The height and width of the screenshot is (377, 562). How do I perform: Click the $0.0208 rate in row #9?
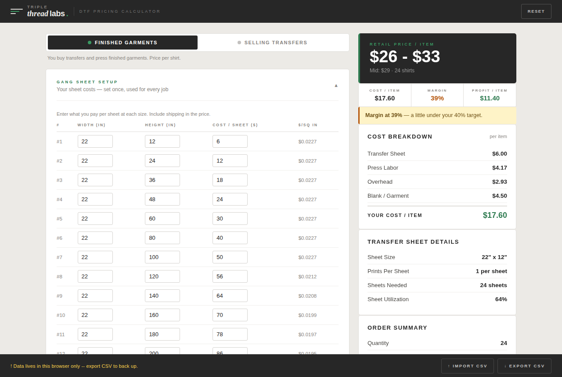coord(307,296)
